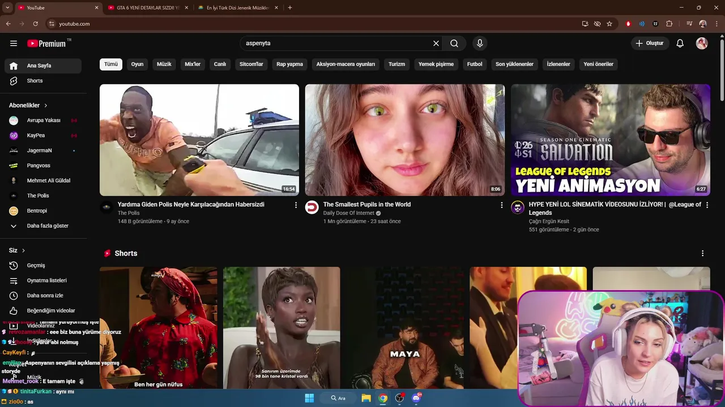This screenshot has height=407, width=725.
Task: Open the Mehmet Ali Güldal subscription
Action: pyautogui.click(x=43, y=181)
